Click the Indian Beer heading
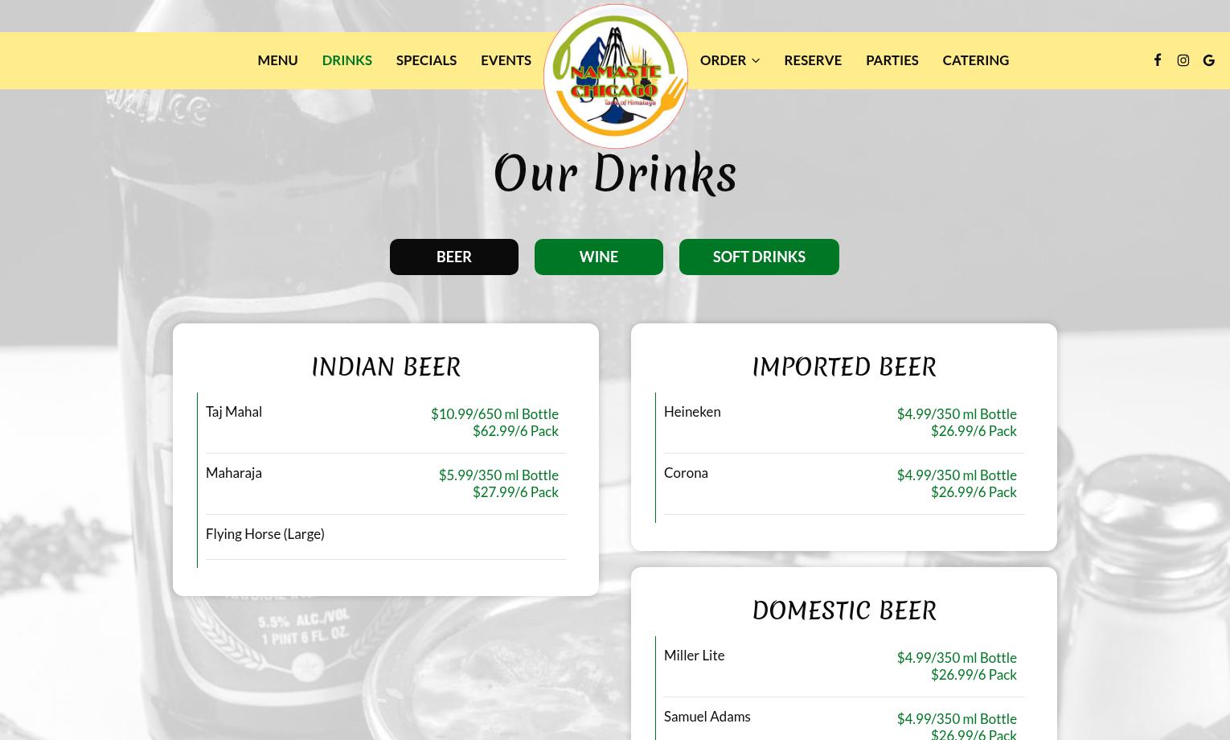 [386, 367]
